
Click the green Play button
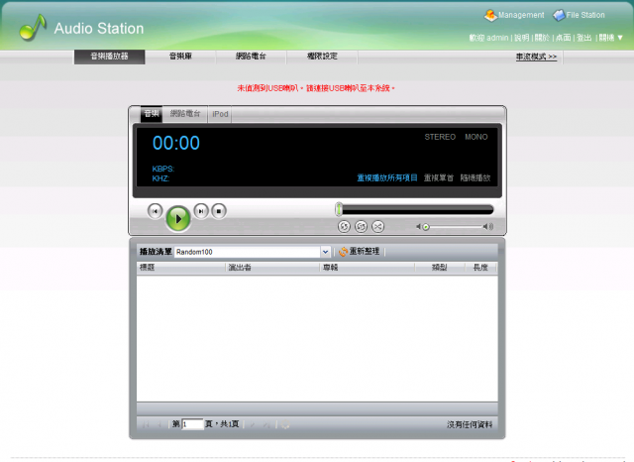[178, 219]
